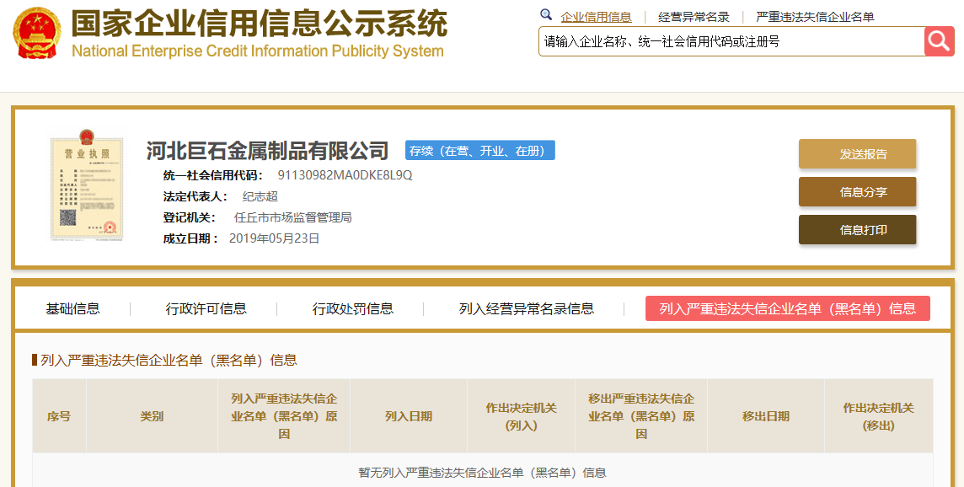Image resolution: width=964 pixels, height=487 pixels.
Task: Switch to the 行政许可信息 tab
Action: 206,308
